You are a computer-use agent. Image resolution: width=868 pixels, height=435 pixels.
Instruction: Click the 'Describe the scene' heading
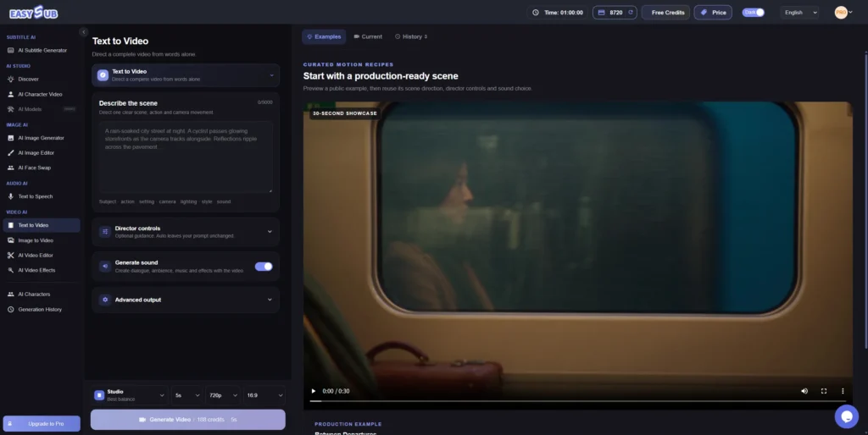(128, 103)
